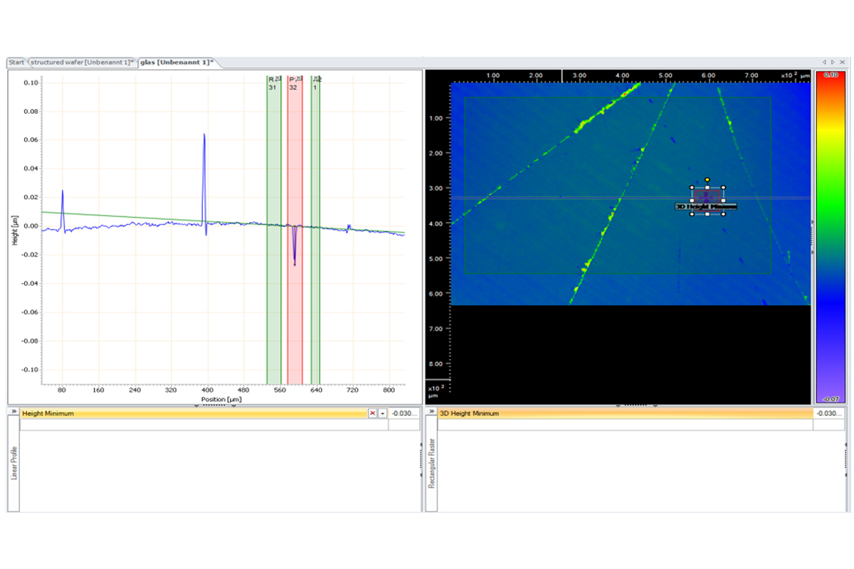Screen dimensions: 854x569
Task: Click the 3D Height Minimum label on map
Action: point(705,207)
